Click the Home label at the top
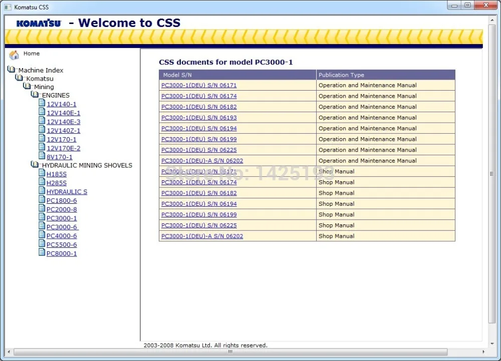This screenshot has width=501, height=361. (x=31, y=53)
